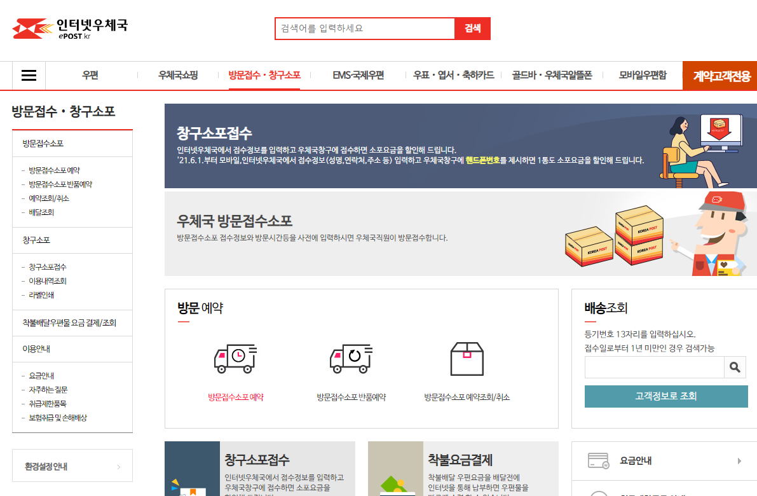This screenshot has height=496, width=757.
Task: Click the 창구소포접수 top banner
Action: pos(461,146)
